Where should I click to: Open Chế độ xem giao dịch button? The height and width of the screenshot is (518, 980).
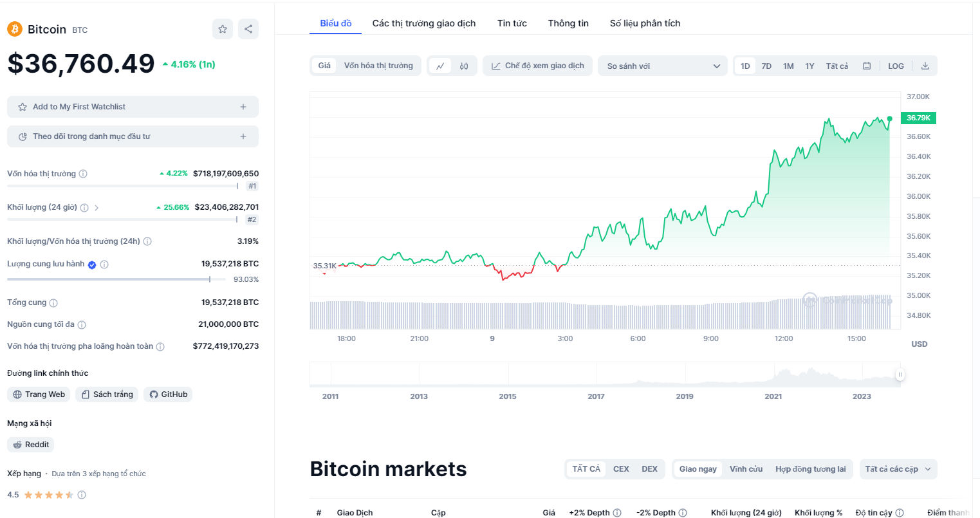pos(537,66)
